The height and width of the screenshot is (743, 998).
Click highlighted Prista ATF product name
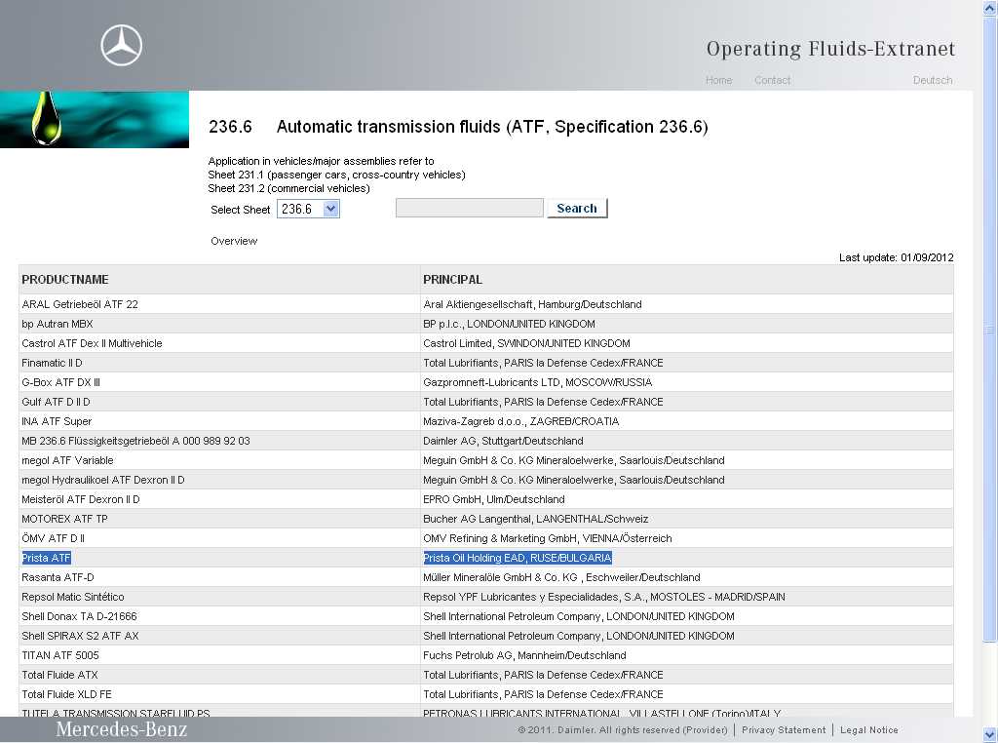47,558
